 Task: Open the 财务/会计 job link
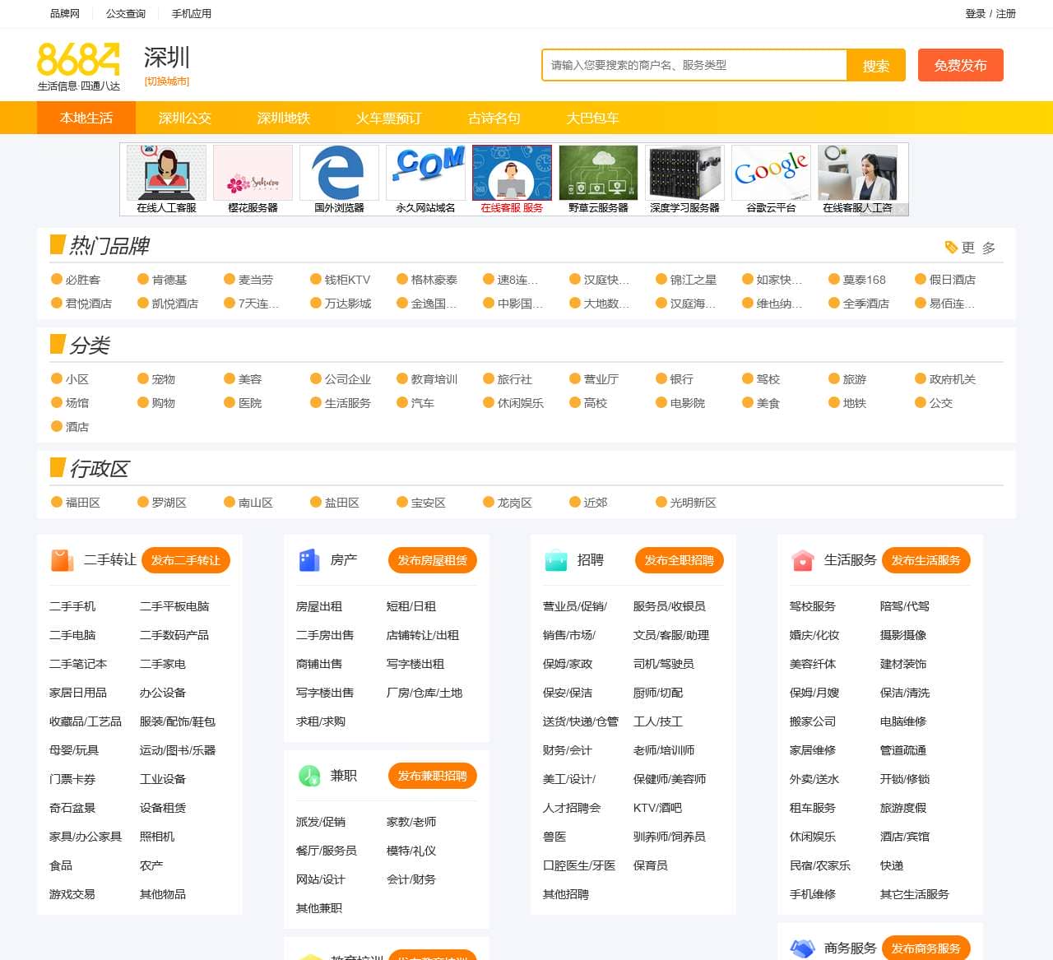tap(568, 750)
